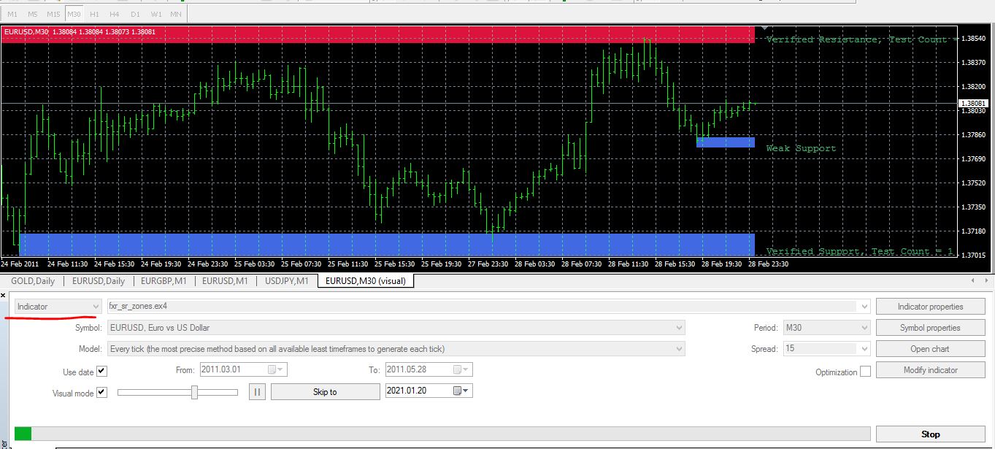Enable the Optimization checkbox

865,372
